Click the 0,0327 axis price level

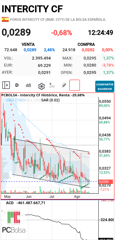[x=105, y=168]
